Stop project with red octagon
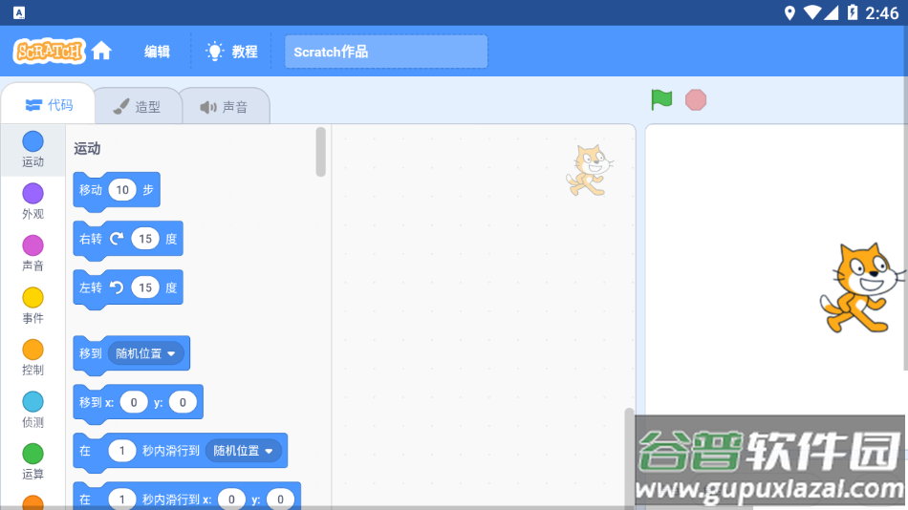 tap(696, 99)
